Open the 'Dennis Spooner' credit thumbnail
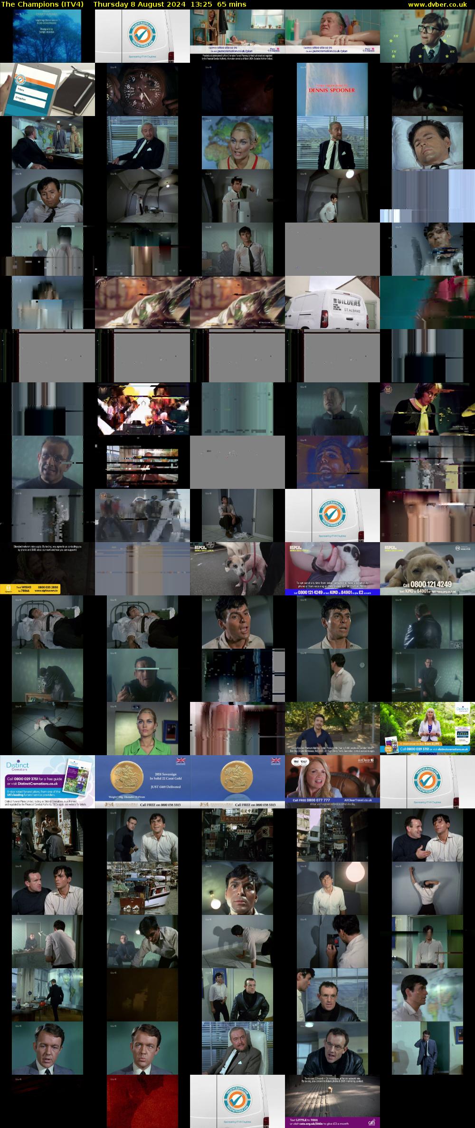This screenshot has width=475, height=1128. point(332,89)
